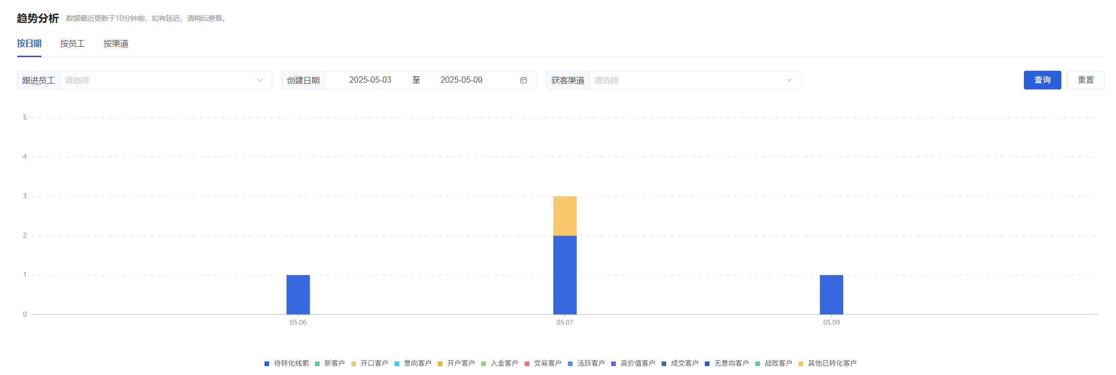The height and width of the screenshot is (375, 1116).
Task: Toggle 新客户 legend series
Action: pos(329,363)
